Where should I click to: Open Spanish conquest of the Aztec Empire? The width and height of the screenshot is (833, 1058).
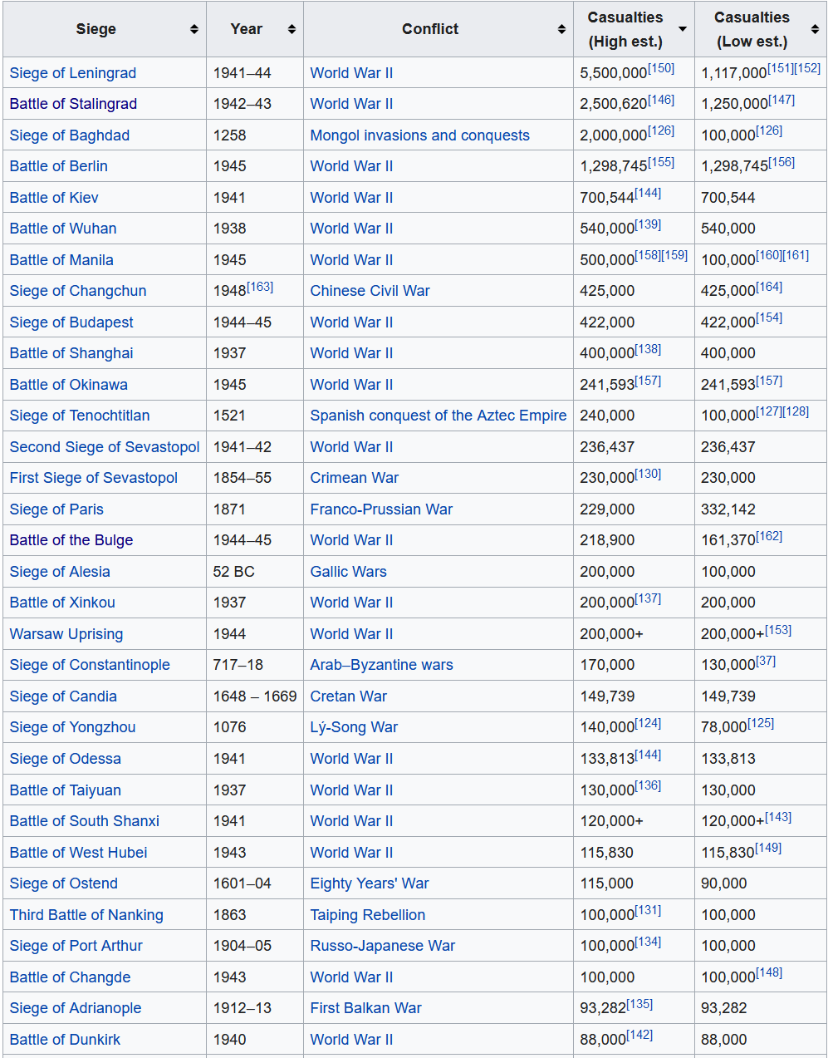pyautogui.click(x=438, y=416)
